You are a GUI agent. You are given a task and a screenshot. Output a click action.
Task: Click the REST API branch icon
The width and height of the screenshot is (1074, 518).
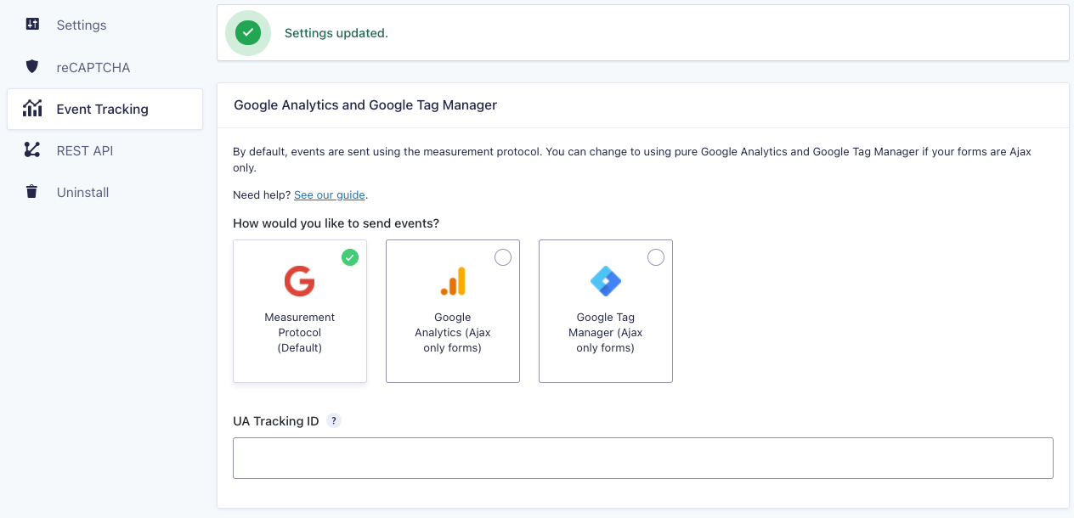(32, 150)
